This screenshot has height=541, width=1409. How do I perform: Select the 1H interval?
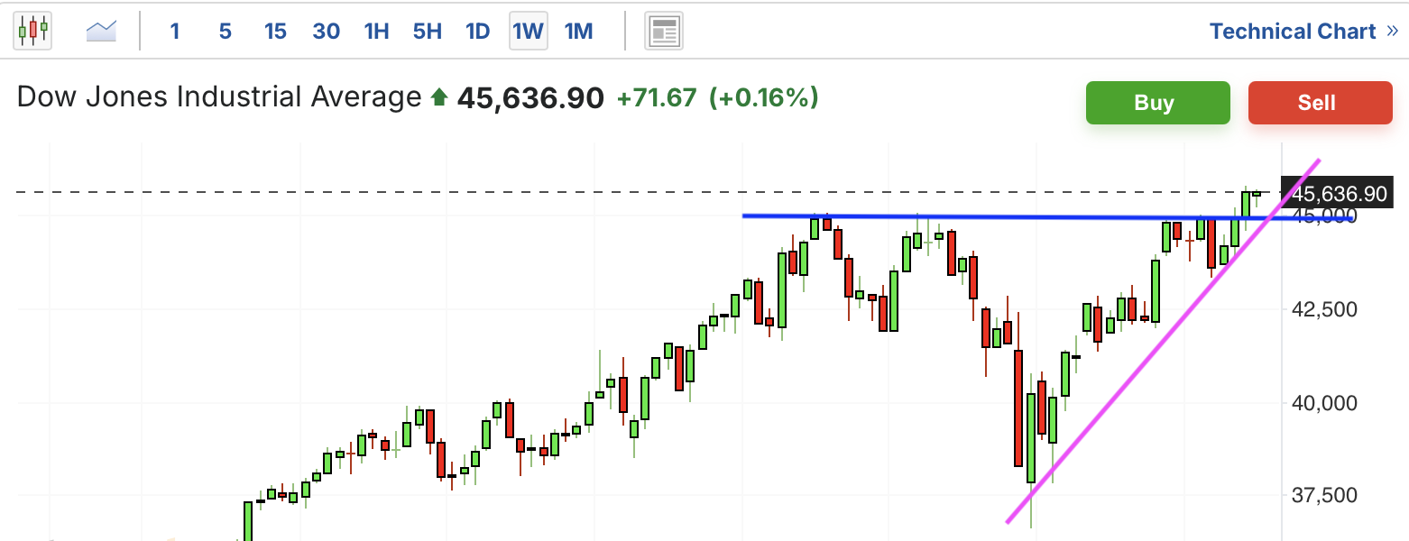(x=376, y=32)
